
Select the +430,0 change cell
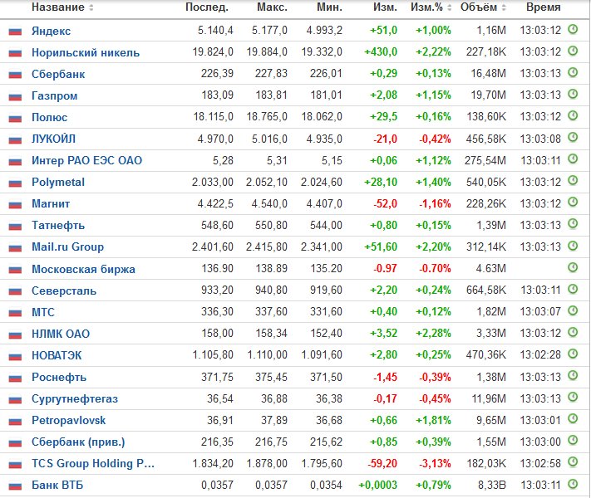click(381, 51)
